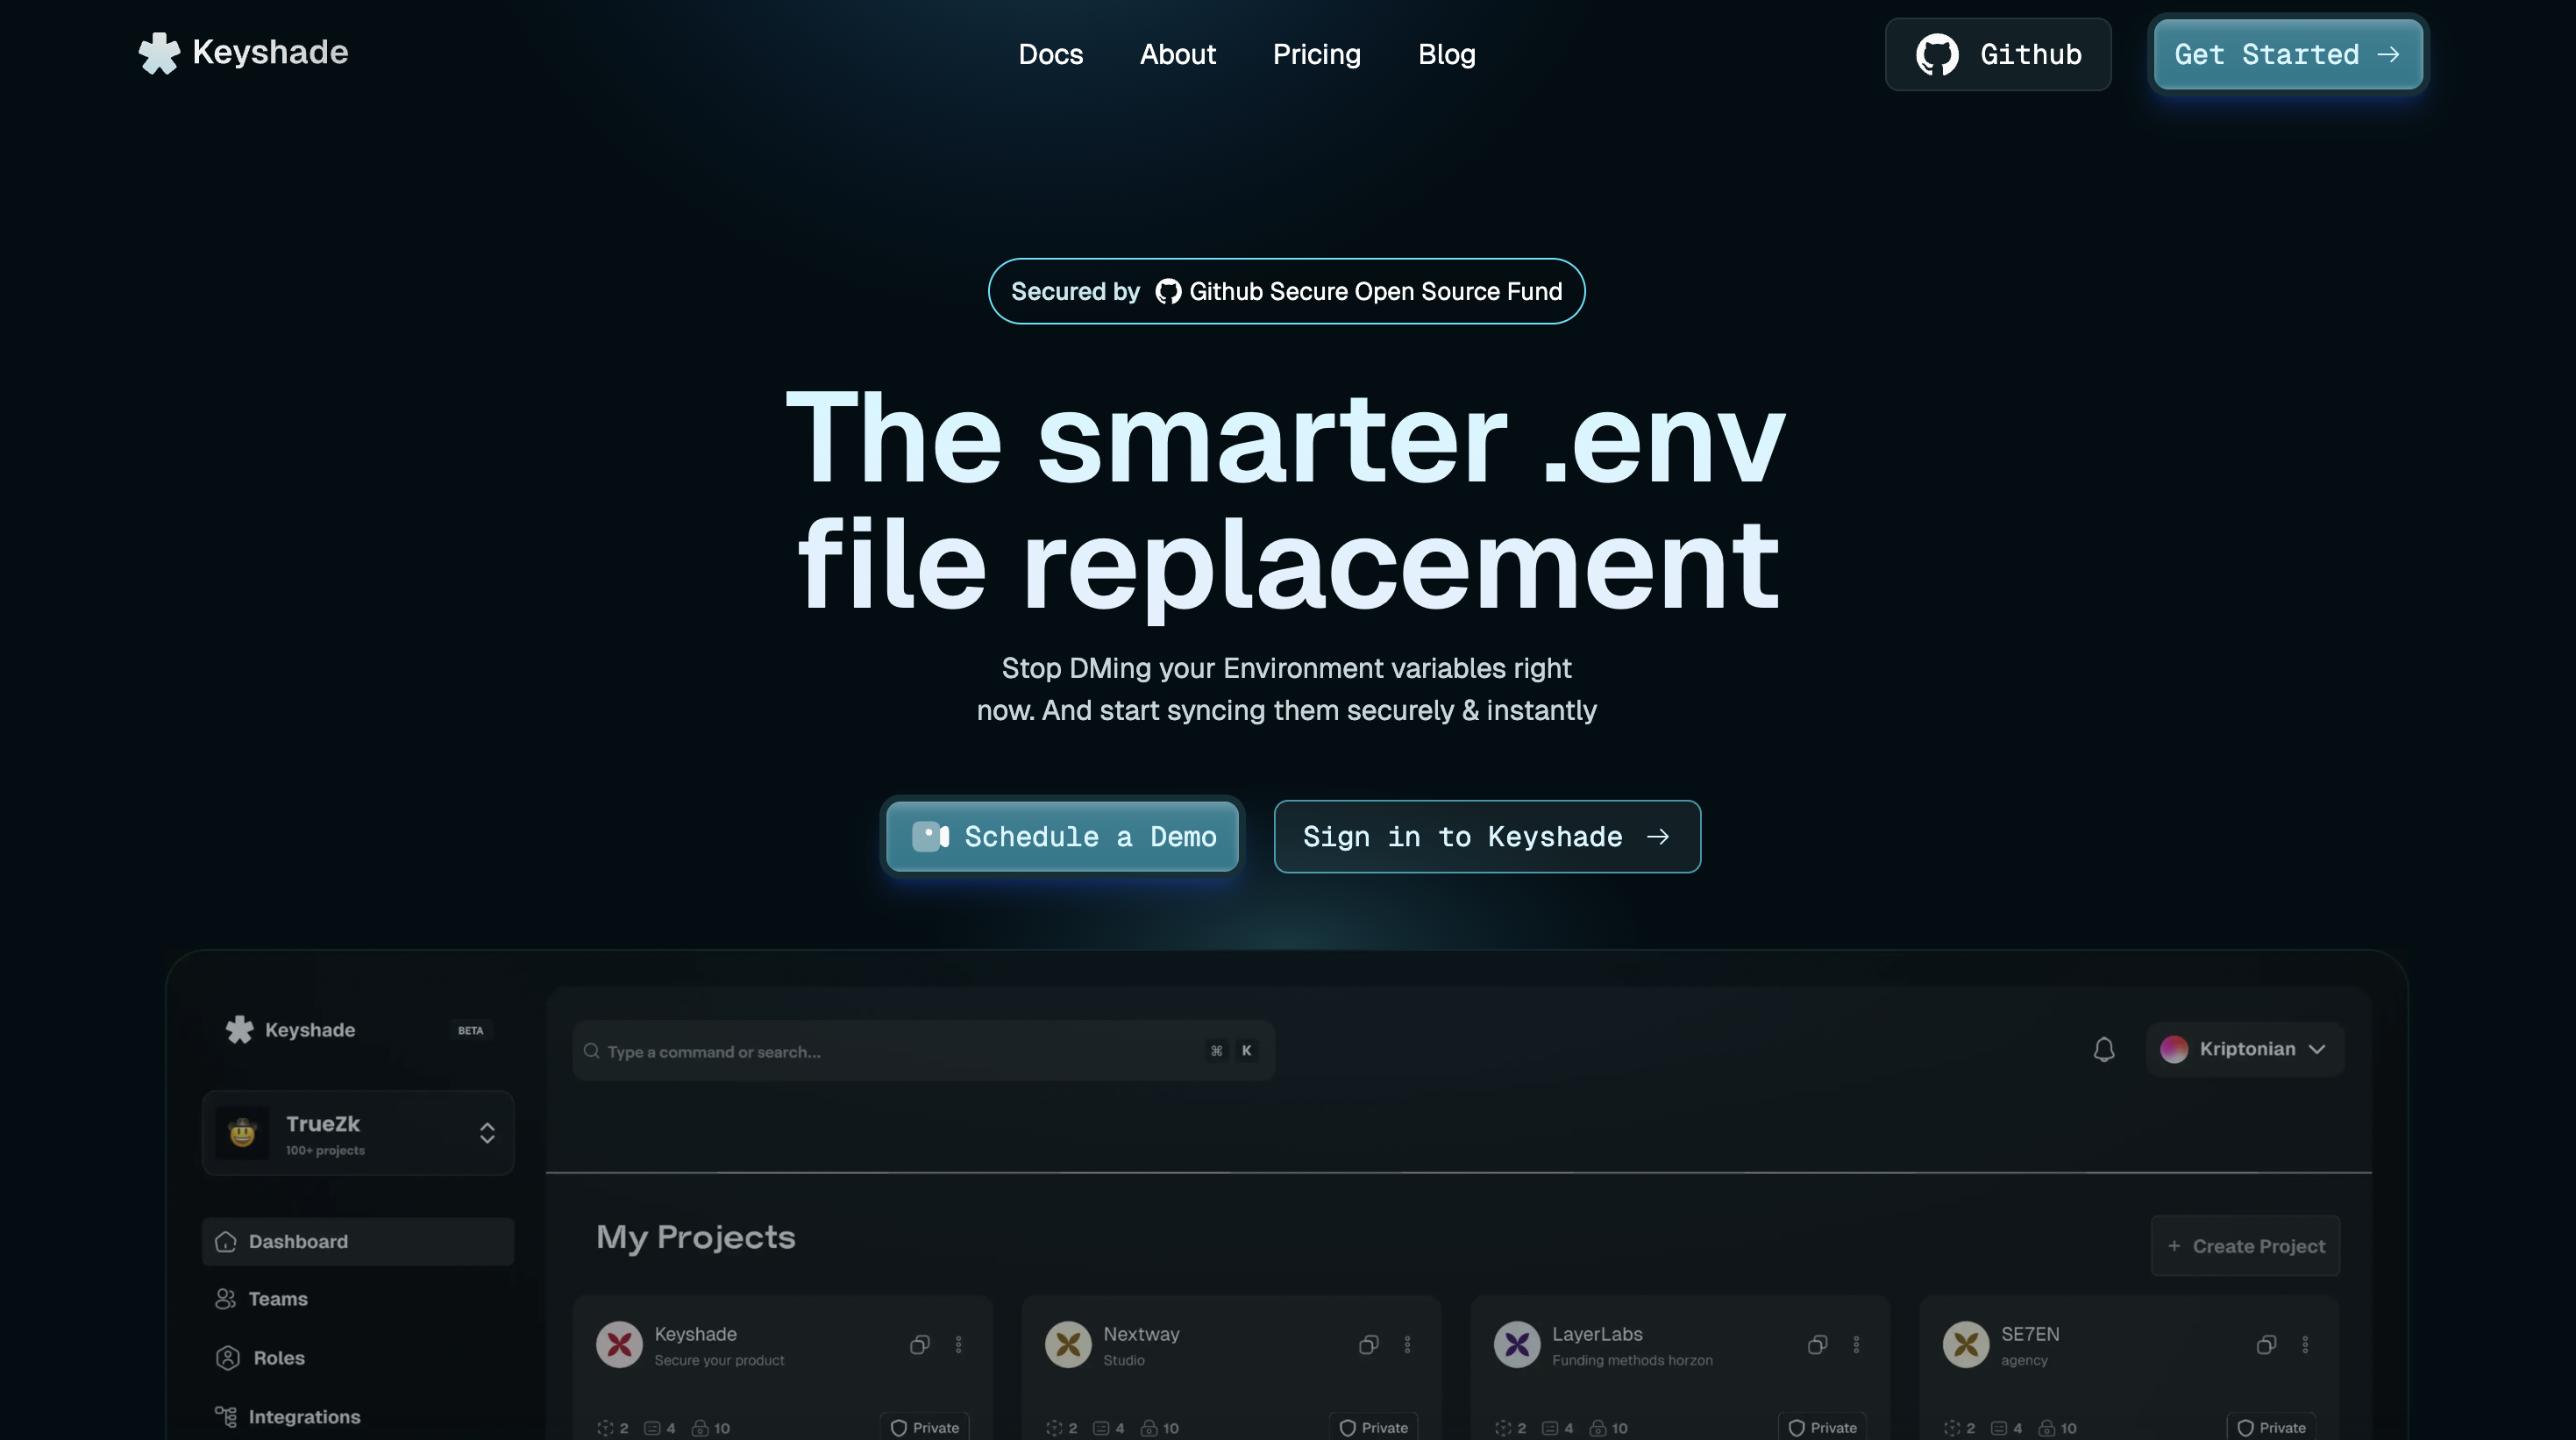Click the copy icon on Nextway card
2576x1440 pixels.
pos(1368,1344)
